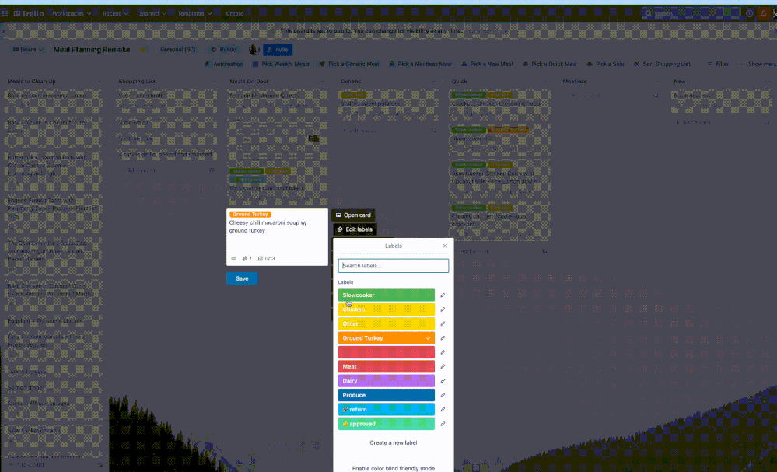
Task: Open the Workspaces dropdown
Action: click(x=69, y=12)
